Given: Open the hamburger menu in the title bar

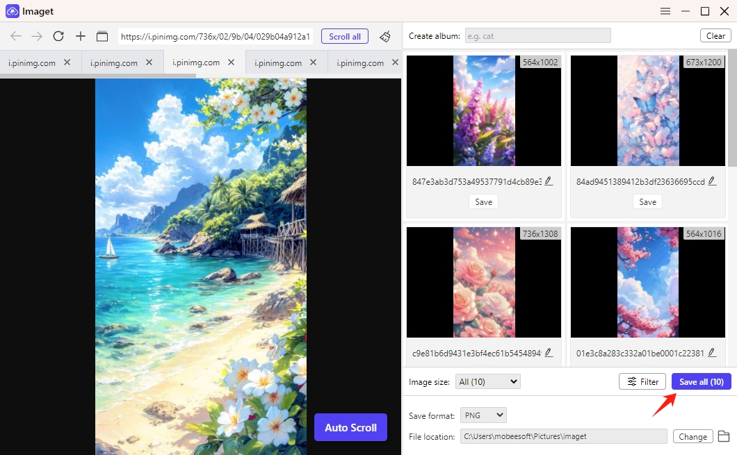Looking at the screenshot, I should pos(665,11).
